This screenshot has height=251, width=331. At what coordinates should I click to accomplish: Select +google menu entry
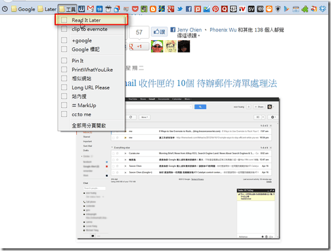pyautogui.click(x=91, y=41)
